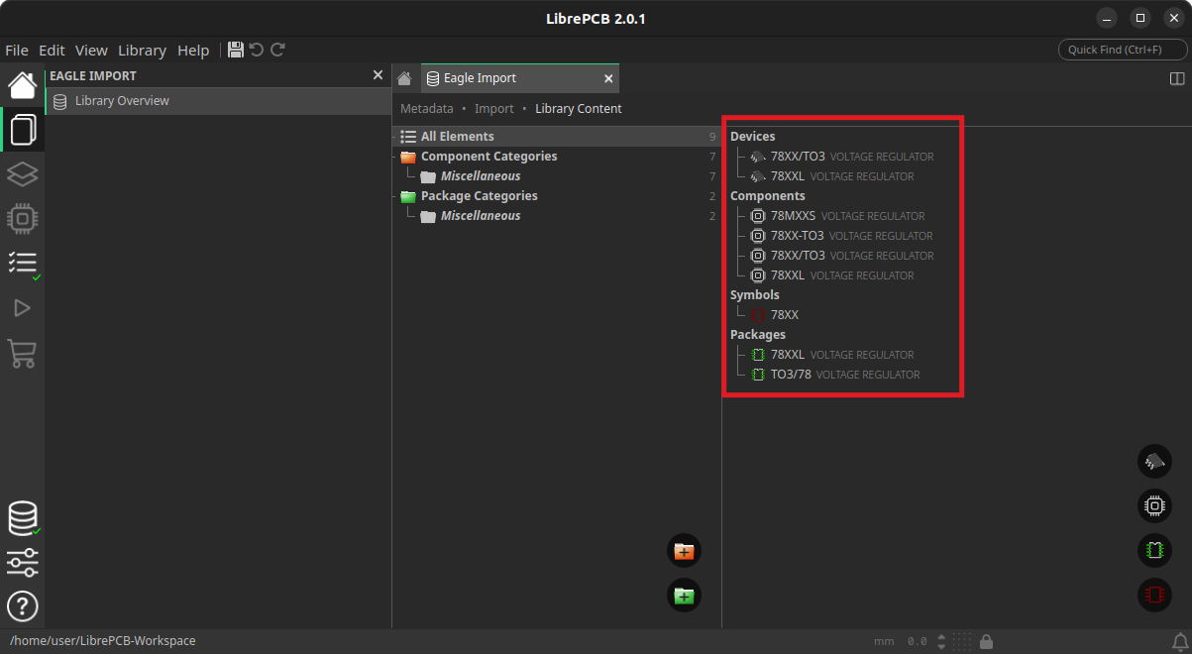Go to the Metadata breadcrumb

[x=427, y=109]
